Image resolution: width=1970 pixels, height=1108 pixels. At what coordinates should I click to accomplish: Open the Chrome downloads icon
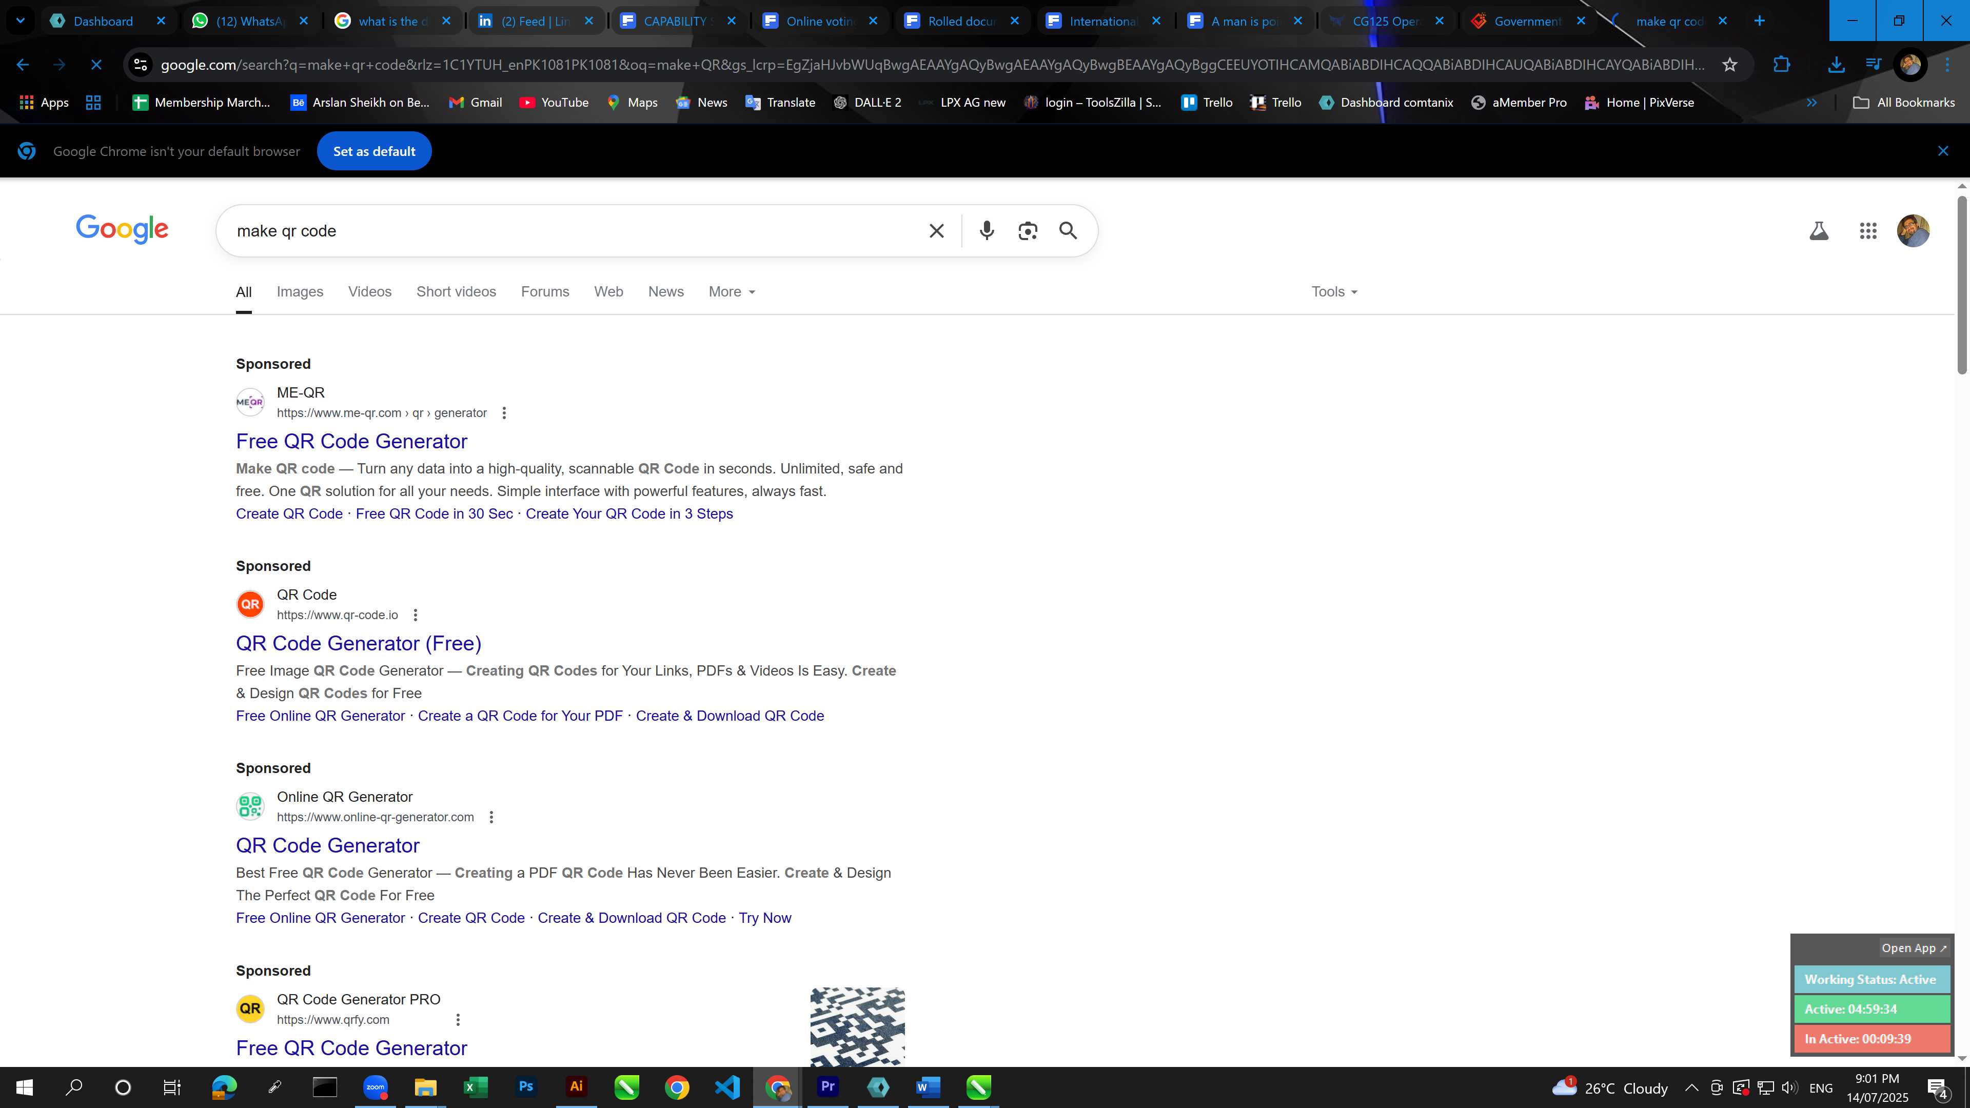[1836, 64]
